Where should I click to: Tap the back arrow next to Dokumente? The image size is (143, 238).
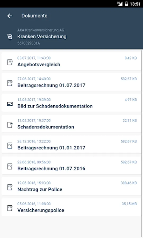pos(10,16)
